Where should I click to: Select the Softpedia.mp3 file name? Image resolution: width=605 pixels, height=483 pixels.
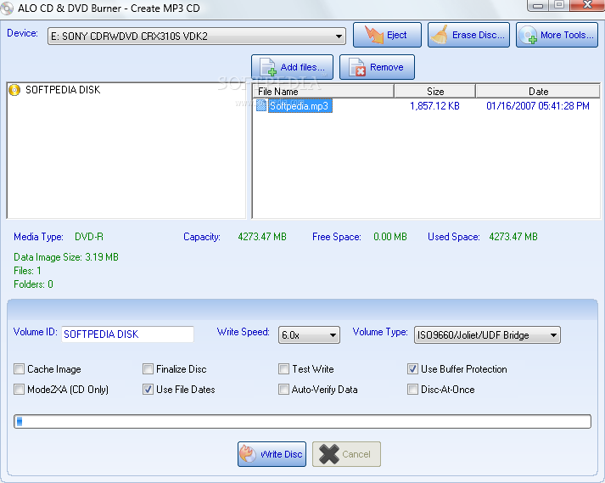(x=299, y=106)
